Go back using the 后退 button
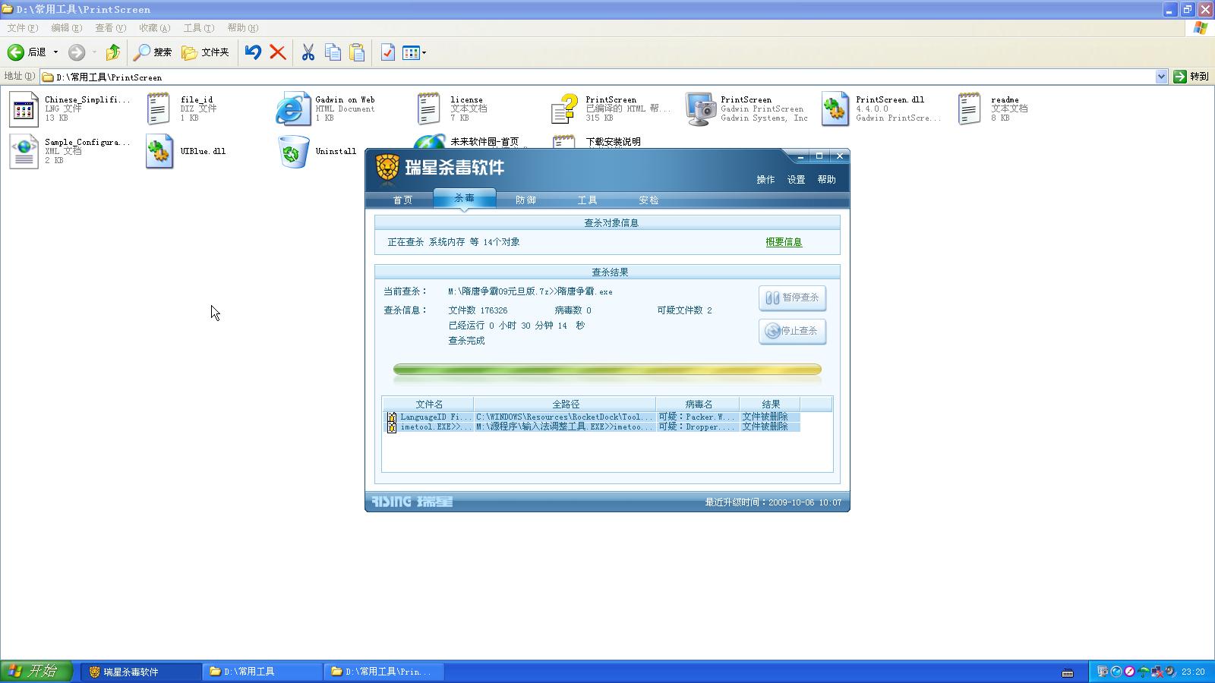This screenshot has height=683, width=1215. click(x=27, y=52)
